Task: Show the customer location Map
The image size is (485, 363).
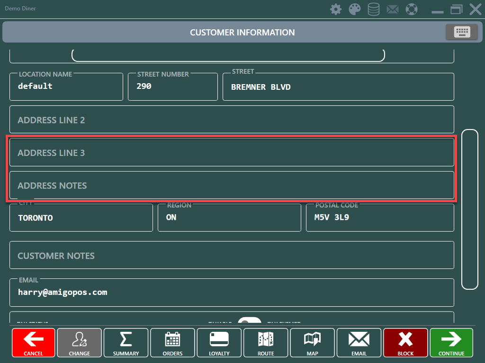Action: (312, 343)
